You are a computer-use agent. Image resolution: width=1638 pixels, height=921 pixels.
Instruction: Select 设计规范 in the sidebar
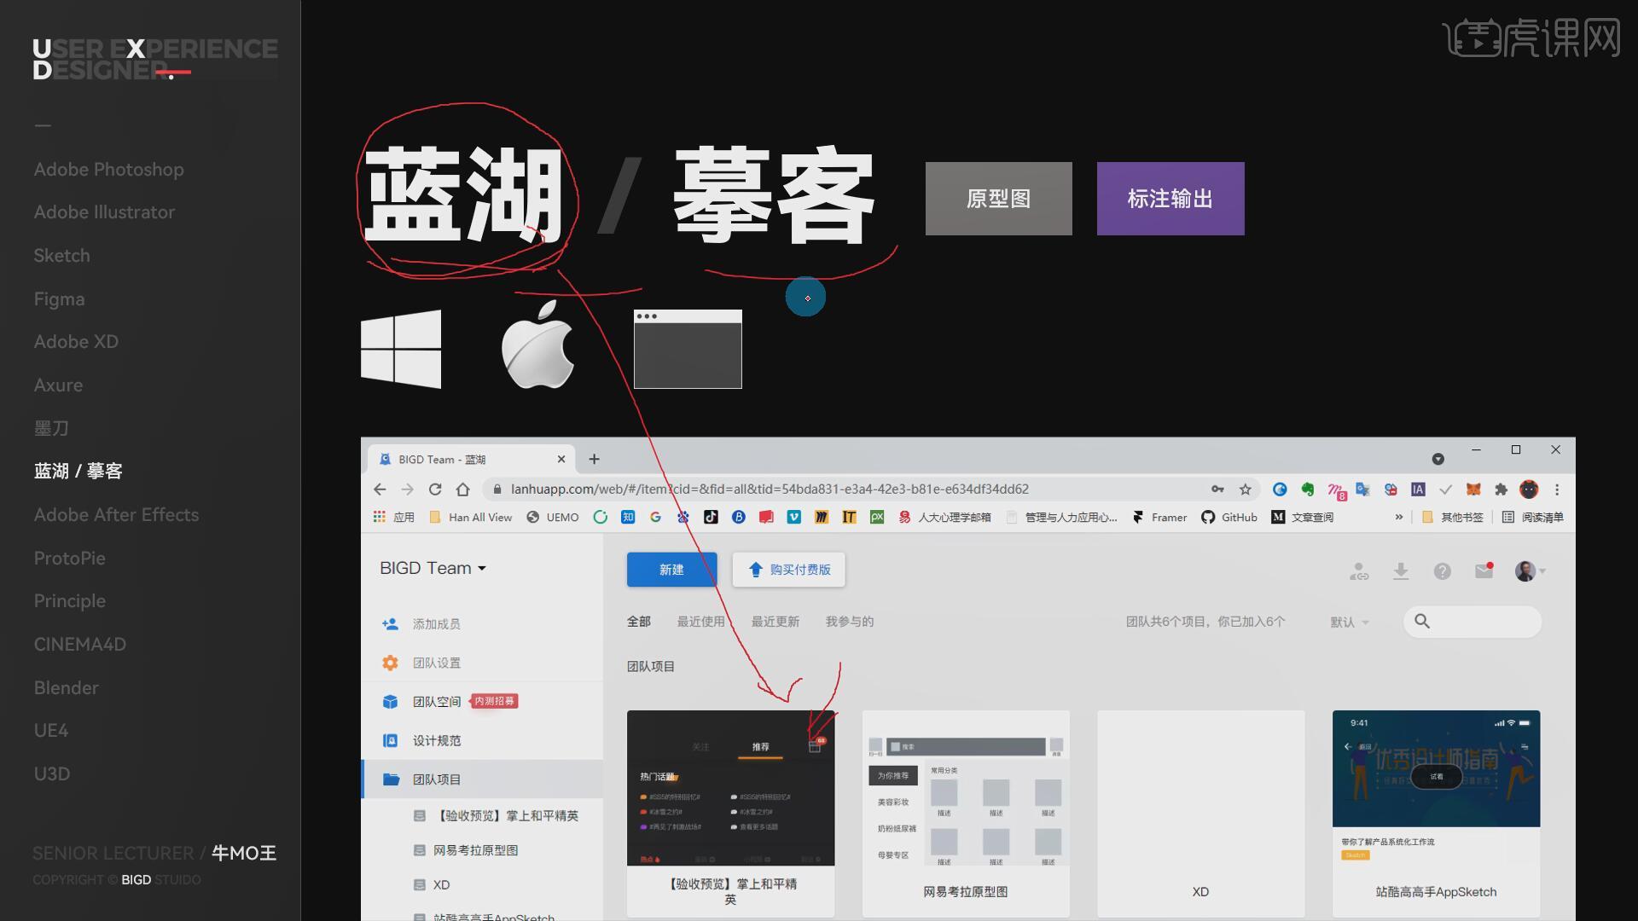436,740
